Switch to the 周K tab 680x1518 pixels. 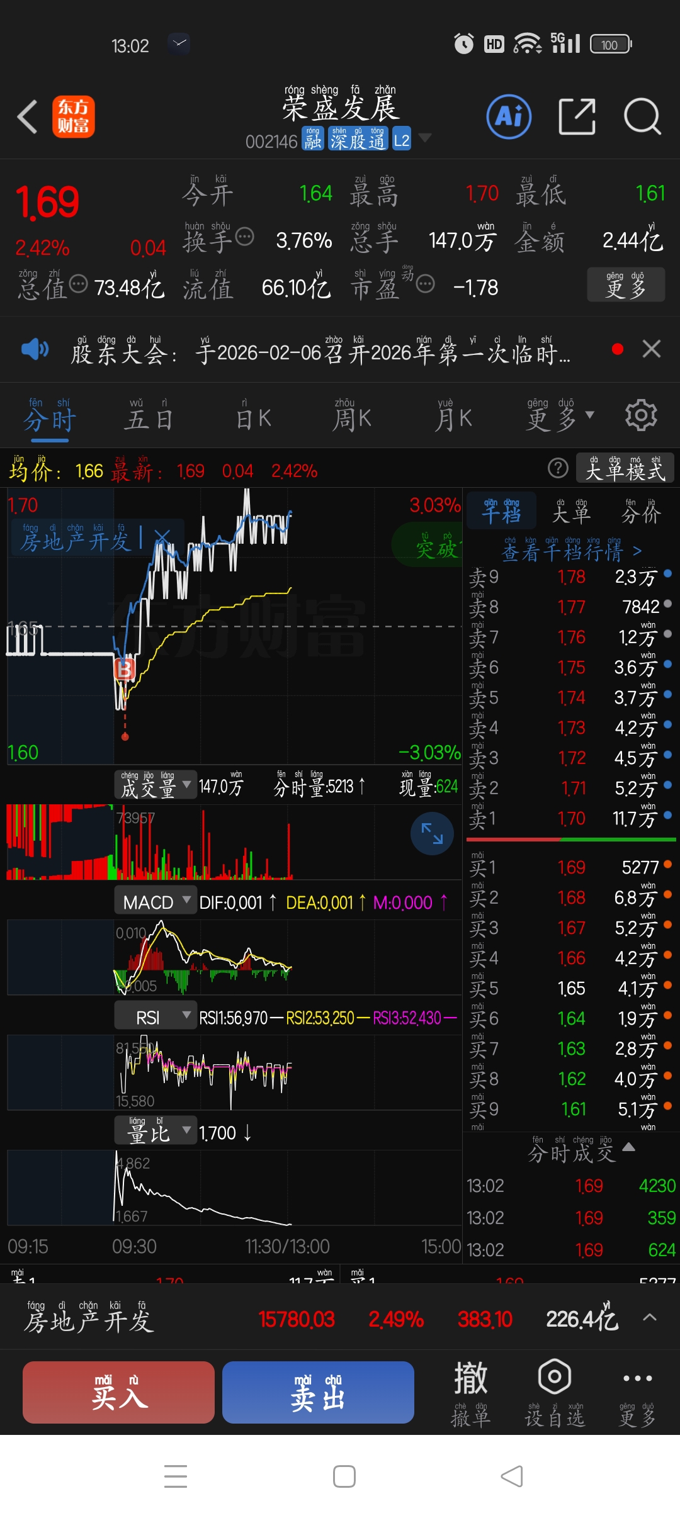pyautogui.click(x=351, y=417)
